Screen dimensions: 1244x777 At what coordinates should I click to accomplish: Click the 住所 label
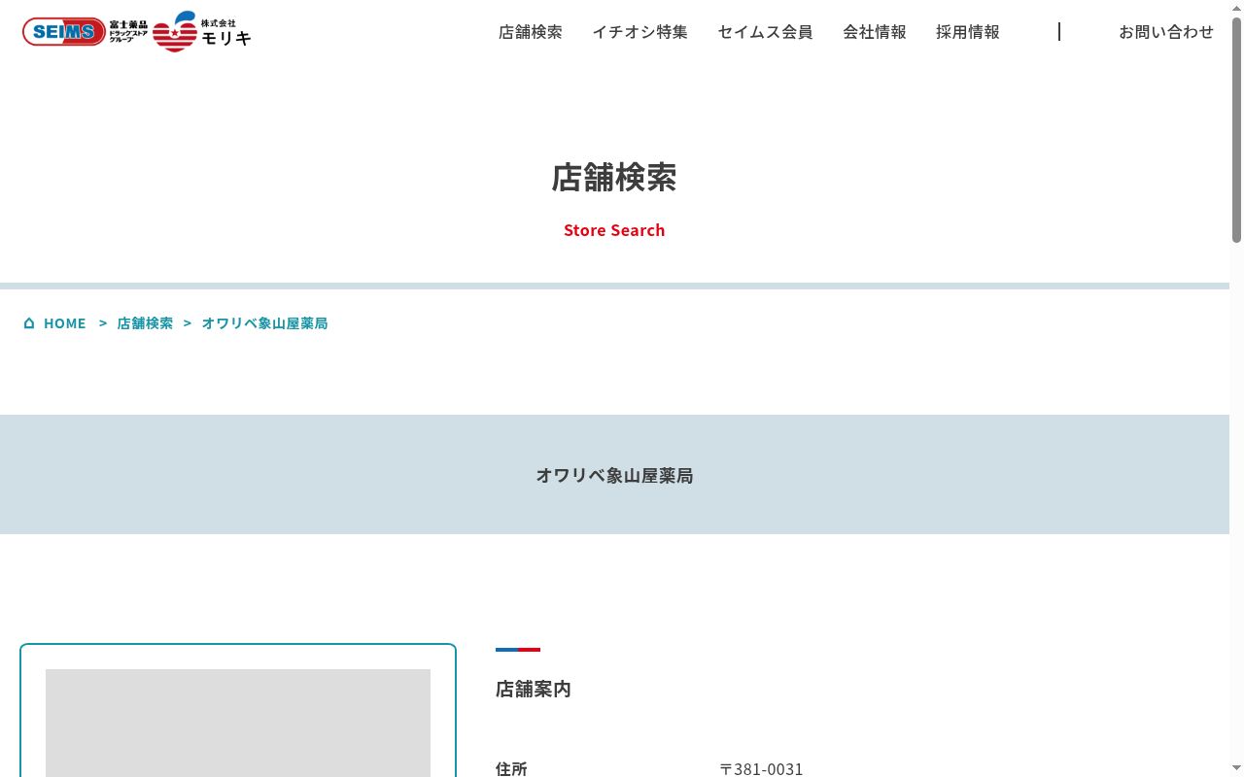coord(511,768)
